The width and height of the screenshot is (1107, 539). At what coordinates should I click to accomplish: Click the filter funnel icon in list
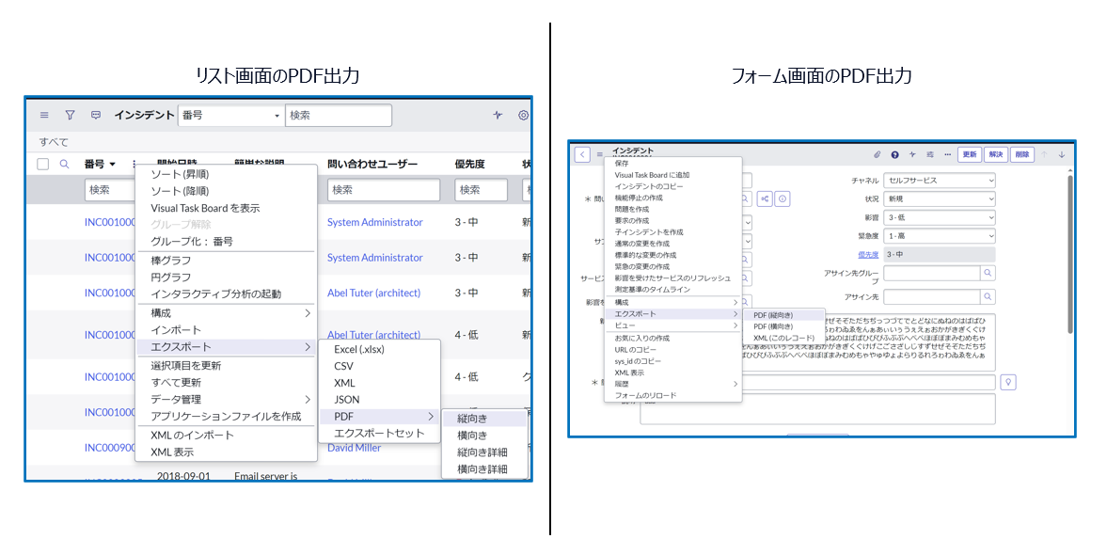pyautogui.click(x=70, y=115)
